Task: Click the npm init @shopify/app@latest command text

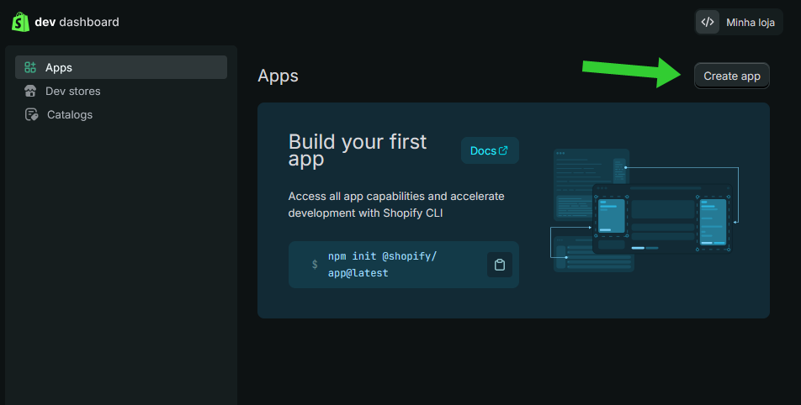Action: pos(382,264)
